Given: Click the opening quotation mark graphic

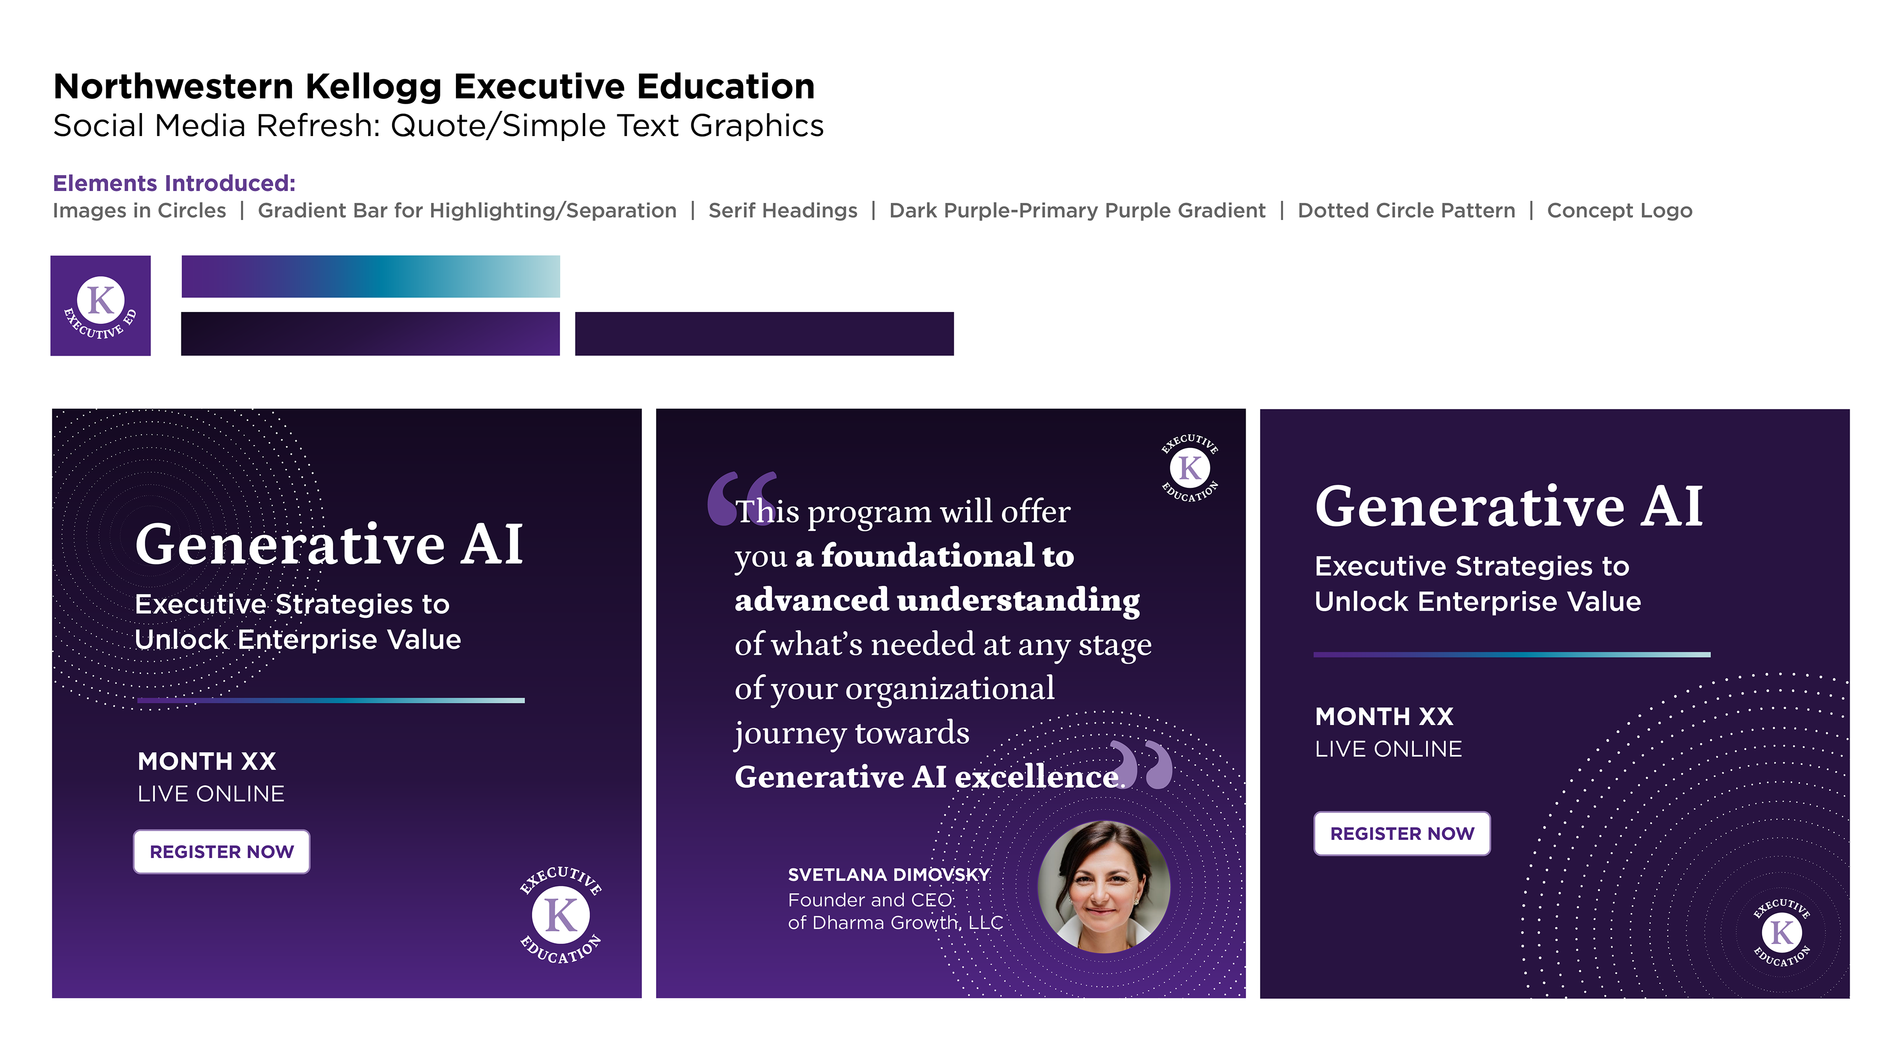Looking at the screenshot, I should coord(742,498).
